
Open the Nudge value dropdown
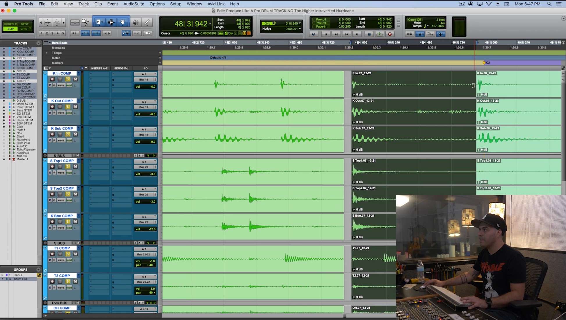(300, 29)
